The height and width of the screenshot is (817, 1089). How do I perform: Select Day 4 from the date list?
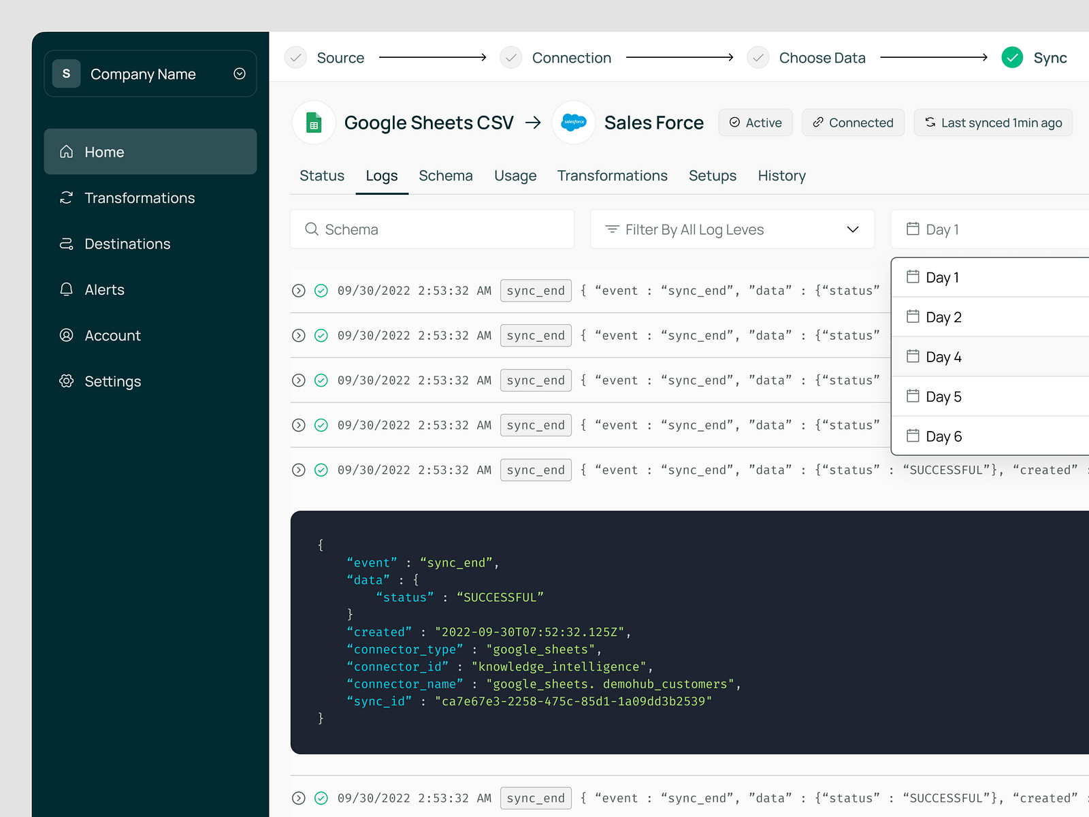pyautogui.click(x=943, y=357)
